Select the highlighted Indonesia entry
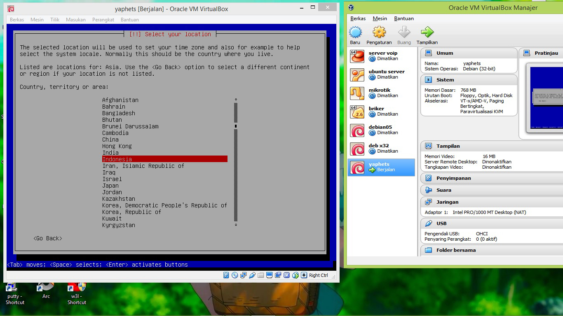This screenshot has width=563, height=316. (165, 159)
